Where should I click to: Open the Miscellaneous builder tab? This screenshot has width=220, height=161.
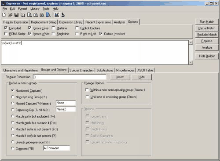(125, 70)
